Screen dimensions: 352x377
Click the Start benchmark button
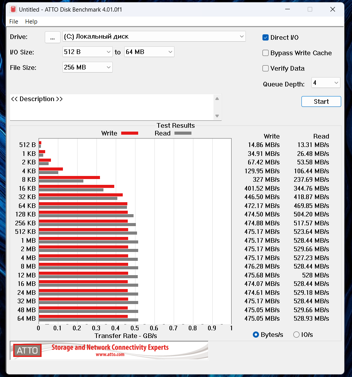click(x=321, y=101)
